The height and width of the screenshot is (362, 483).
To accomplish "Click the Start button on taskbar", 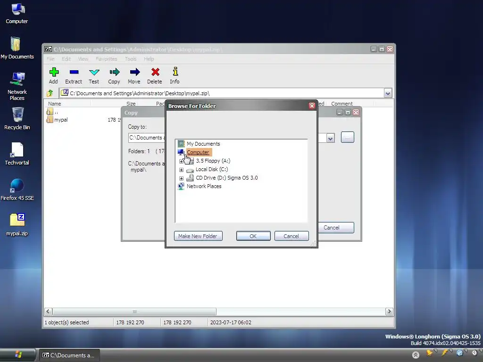I will [x=18, y=355].
